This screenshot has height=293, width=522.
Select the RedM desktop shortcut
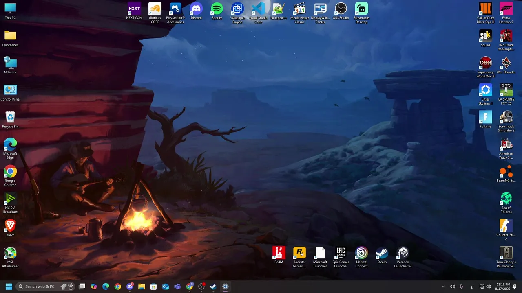click(x=279, y=256)
